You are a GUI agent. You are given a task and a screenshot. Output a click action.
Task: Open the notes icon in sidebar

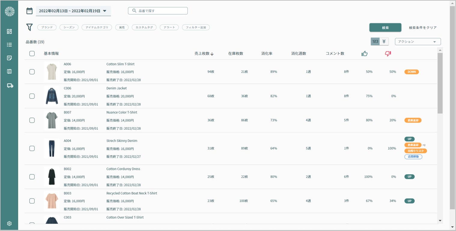coord(9,58)
